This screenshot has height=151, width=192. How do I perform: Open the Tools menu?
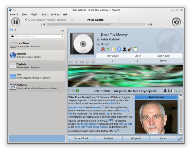(45, 14)
